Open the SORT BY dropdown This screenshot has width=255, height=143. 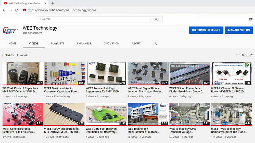coord(245,55)
